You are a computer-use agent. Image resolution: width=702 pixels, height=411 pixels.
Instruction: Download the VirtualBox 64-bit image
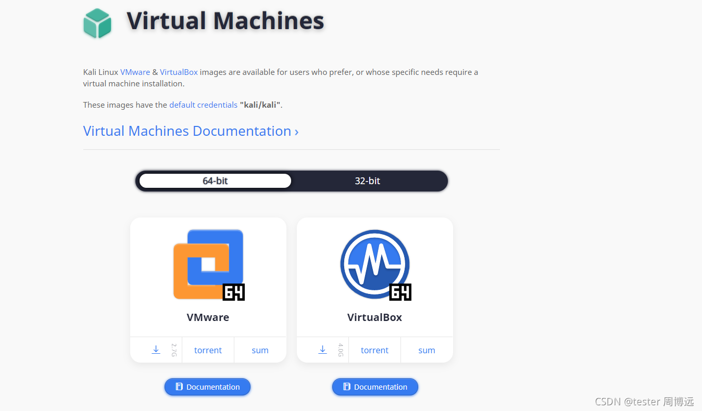click(x=322, y=350)
